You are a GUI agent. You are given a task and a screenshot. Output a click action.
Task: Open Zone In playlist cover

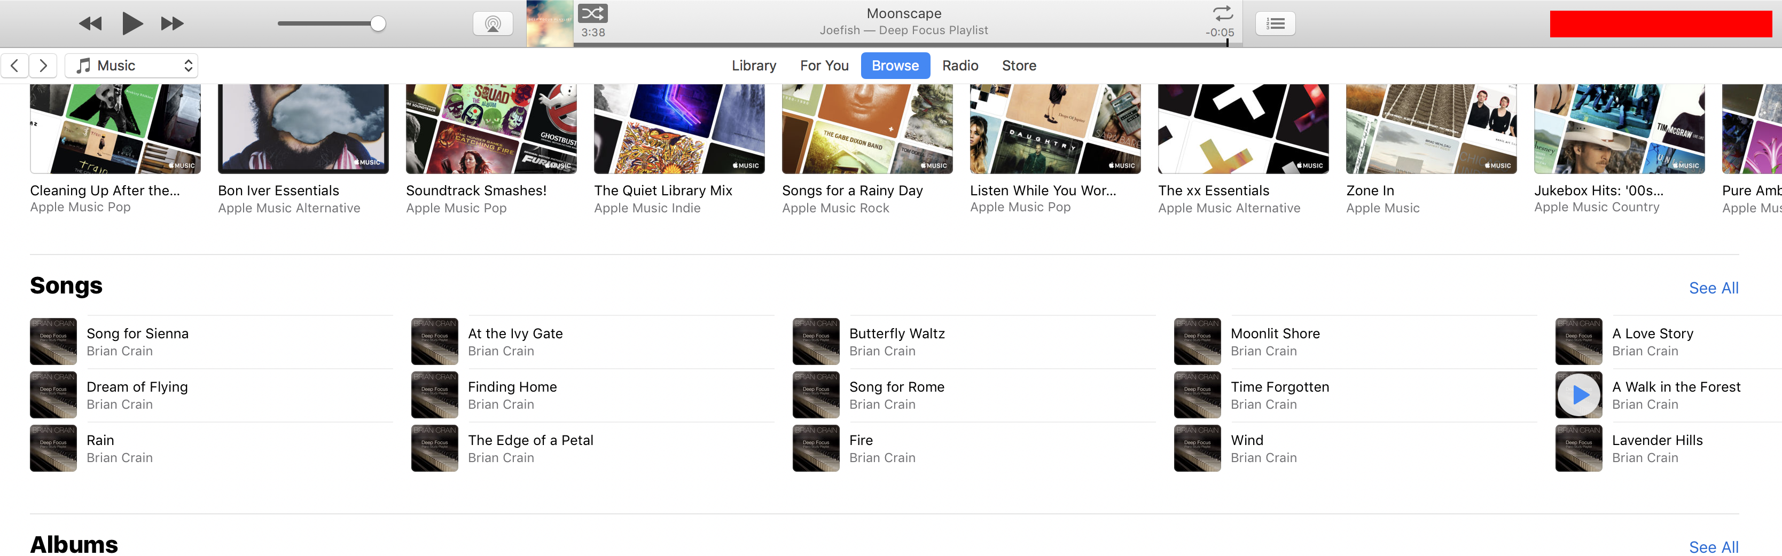(x=1431, y=129)
